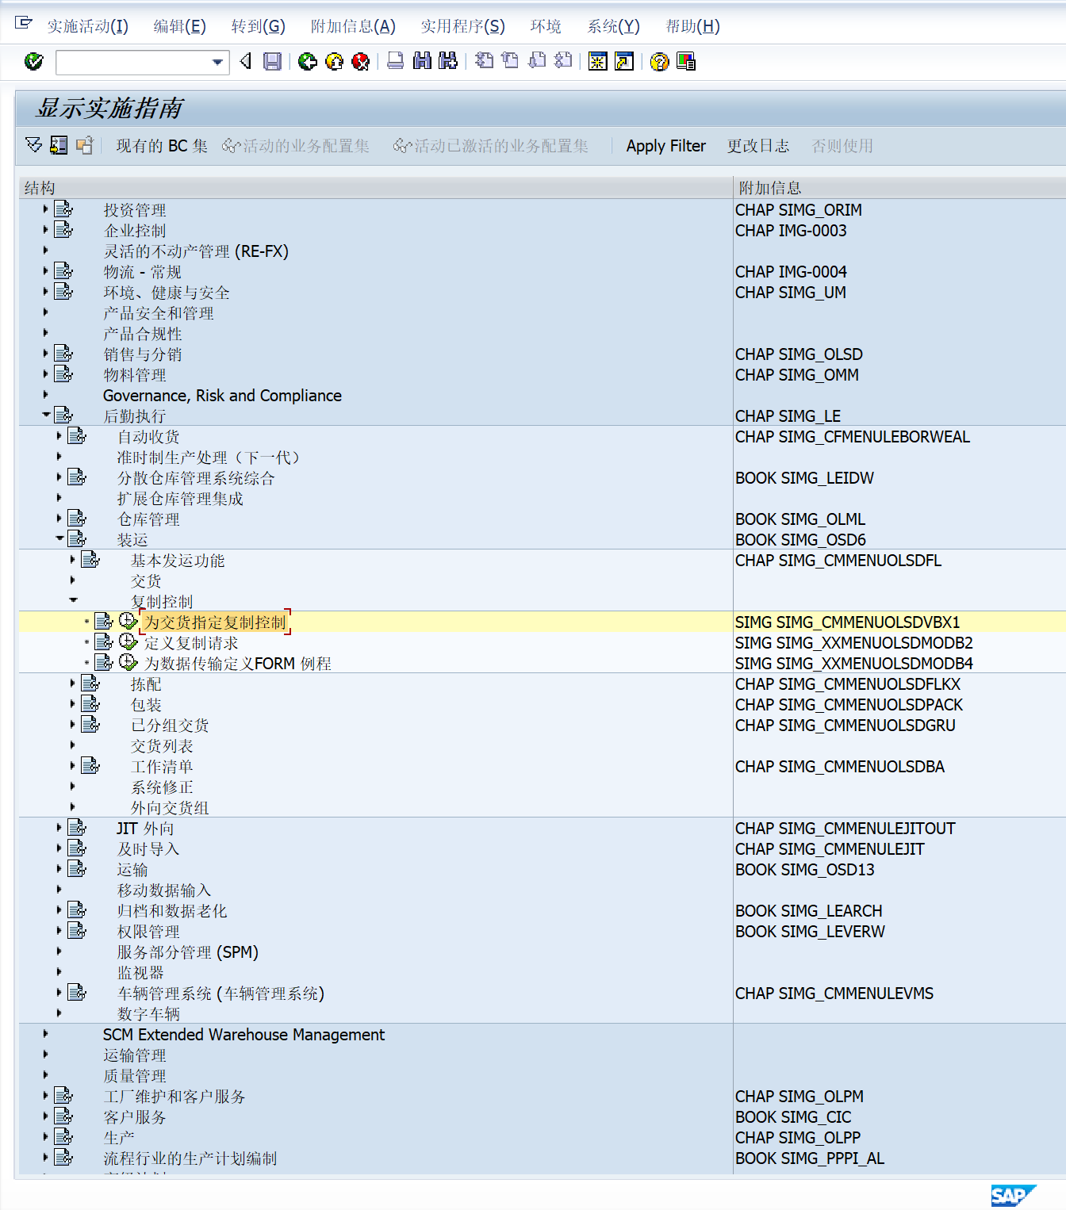Collapse the 后勤执行 node
The image size is (1066, 1210).
tap(46, 415)
